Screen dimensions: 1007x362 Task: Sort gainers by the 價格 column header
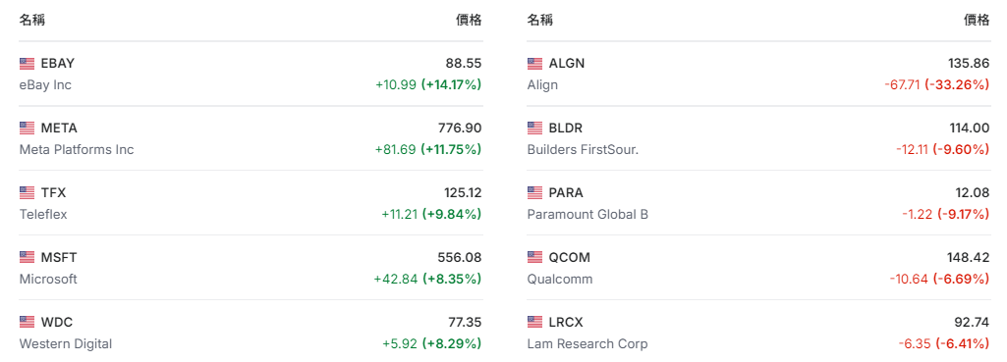pyautogui.click(x=469, y=20)
